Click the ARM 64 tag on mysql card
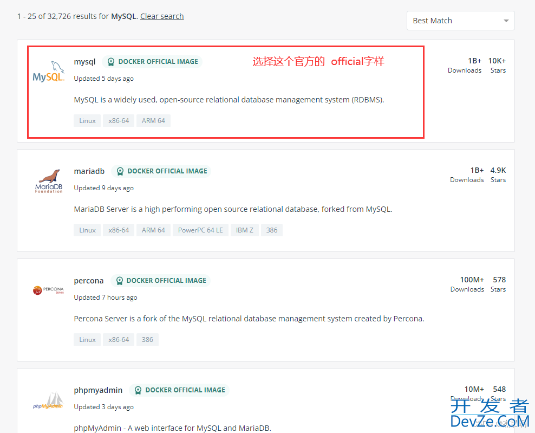 coord(154,120)
